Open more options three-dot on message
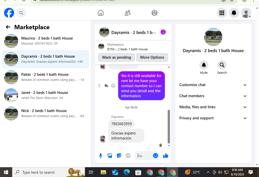 pyautogui.click(x=99, y=86)
